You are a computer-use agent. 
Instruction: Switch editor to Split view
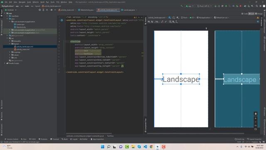[251, 14]
